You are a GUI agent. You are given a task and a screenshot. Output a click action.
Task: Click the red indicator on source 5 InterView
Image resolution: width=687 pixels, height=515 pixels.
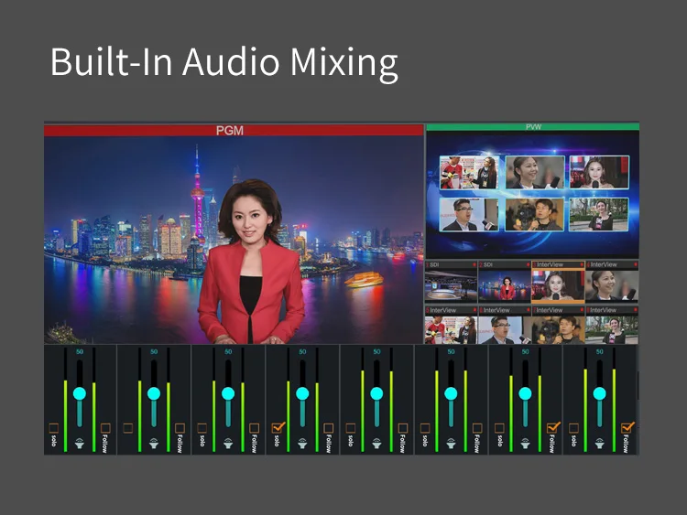click(x=474, y=310)
